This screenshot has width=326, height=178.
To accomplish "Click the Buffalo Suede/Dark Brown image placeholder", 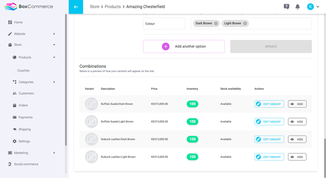I will 91,104.
